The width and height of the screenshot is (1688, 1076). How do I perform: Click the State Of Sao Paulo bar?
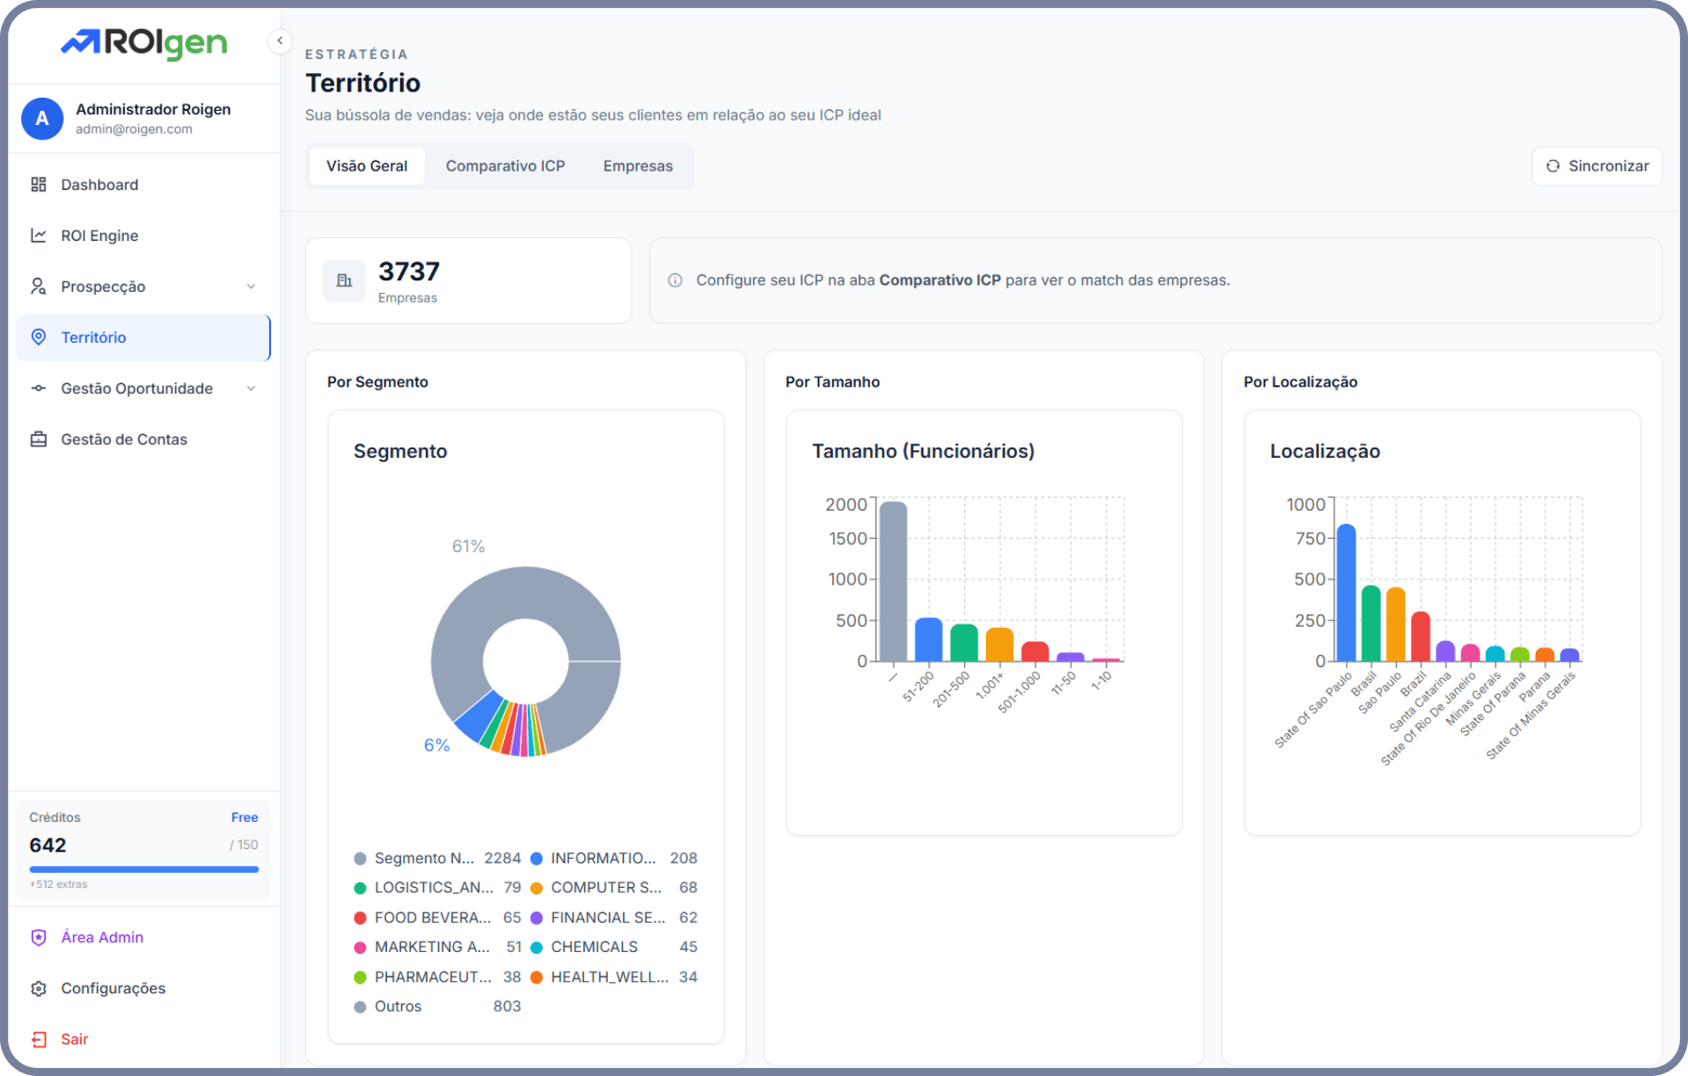pyautogui.click(x=1346, y=593)
